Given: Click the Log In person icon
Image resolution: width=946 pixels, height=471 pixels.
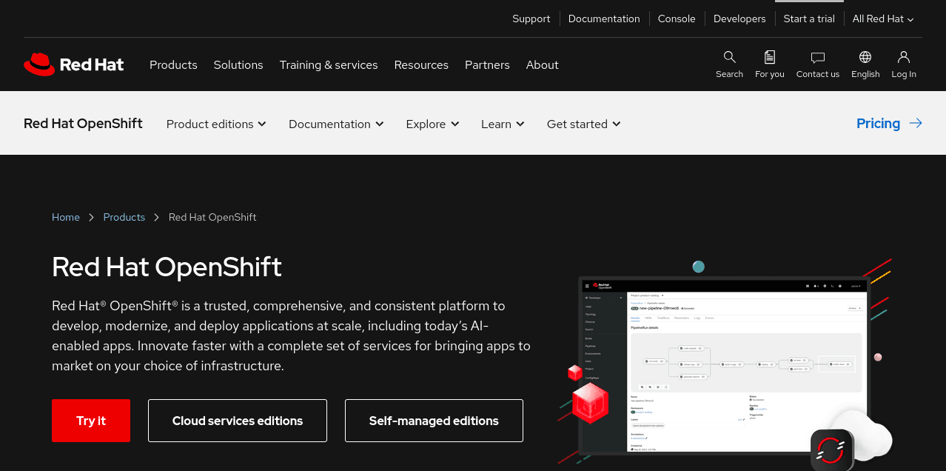Looking at the screenshot, I should coord(904,57).
